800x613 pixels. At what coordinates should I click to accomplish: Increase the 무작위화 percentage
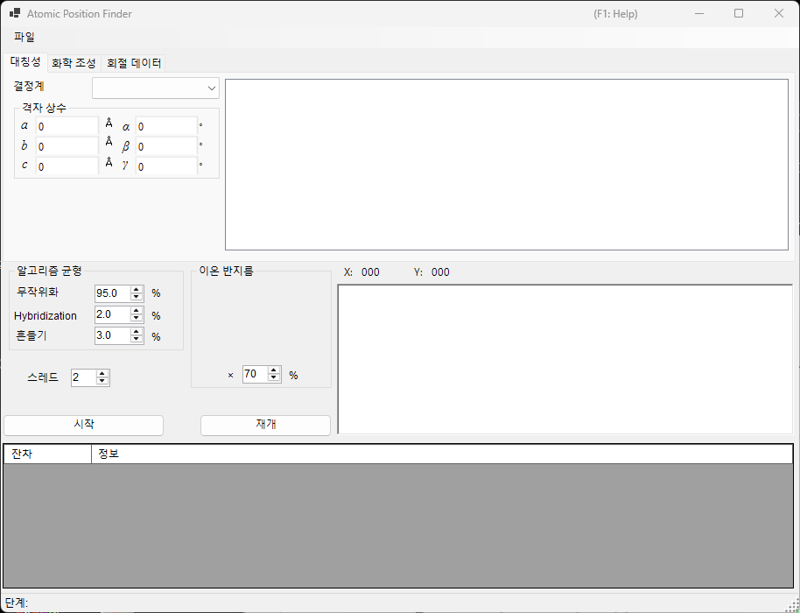pyautogui.click(x=137, y=289)
